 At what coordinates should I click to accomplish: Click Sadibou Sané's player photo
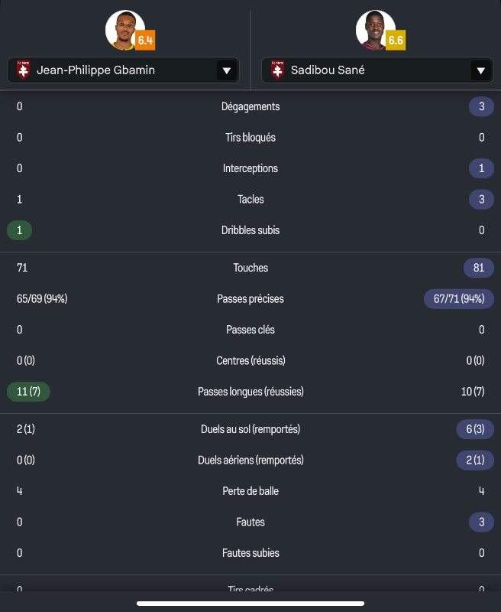pos(375,29)
